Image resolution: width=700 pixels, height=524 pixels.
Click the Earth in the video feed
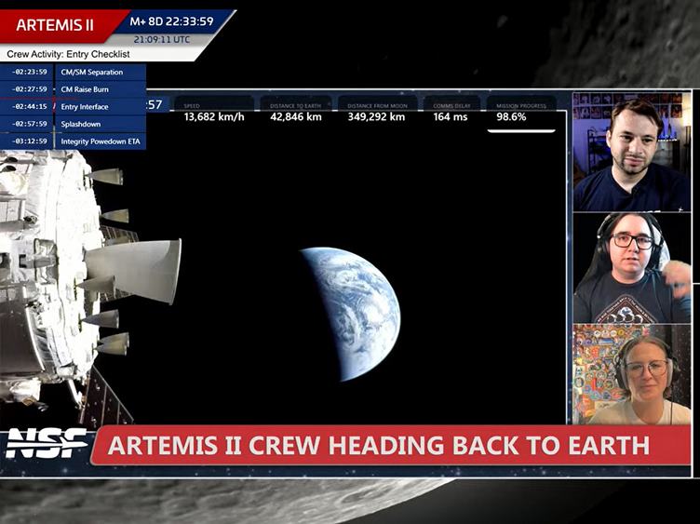click(x=351, y=313)
